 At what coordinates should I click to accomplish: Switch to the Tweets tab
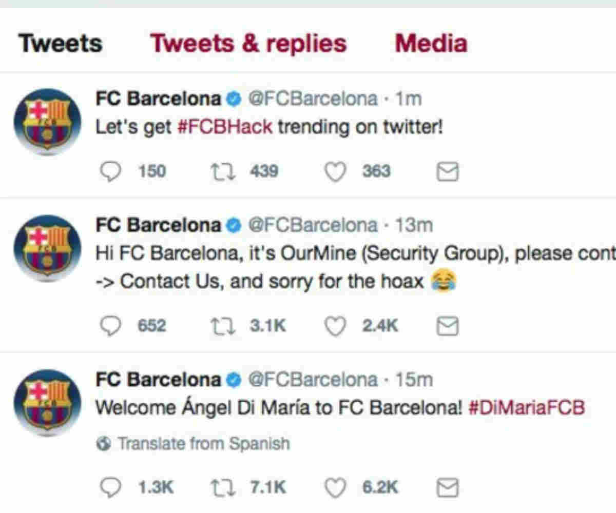coord(61,44)
